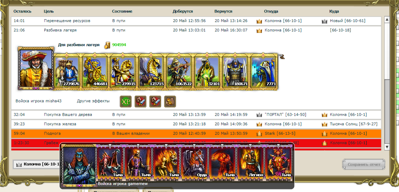Sort by the Осталось column header
The width and height of the screenshot is (399, 192).
coord(22,11)
